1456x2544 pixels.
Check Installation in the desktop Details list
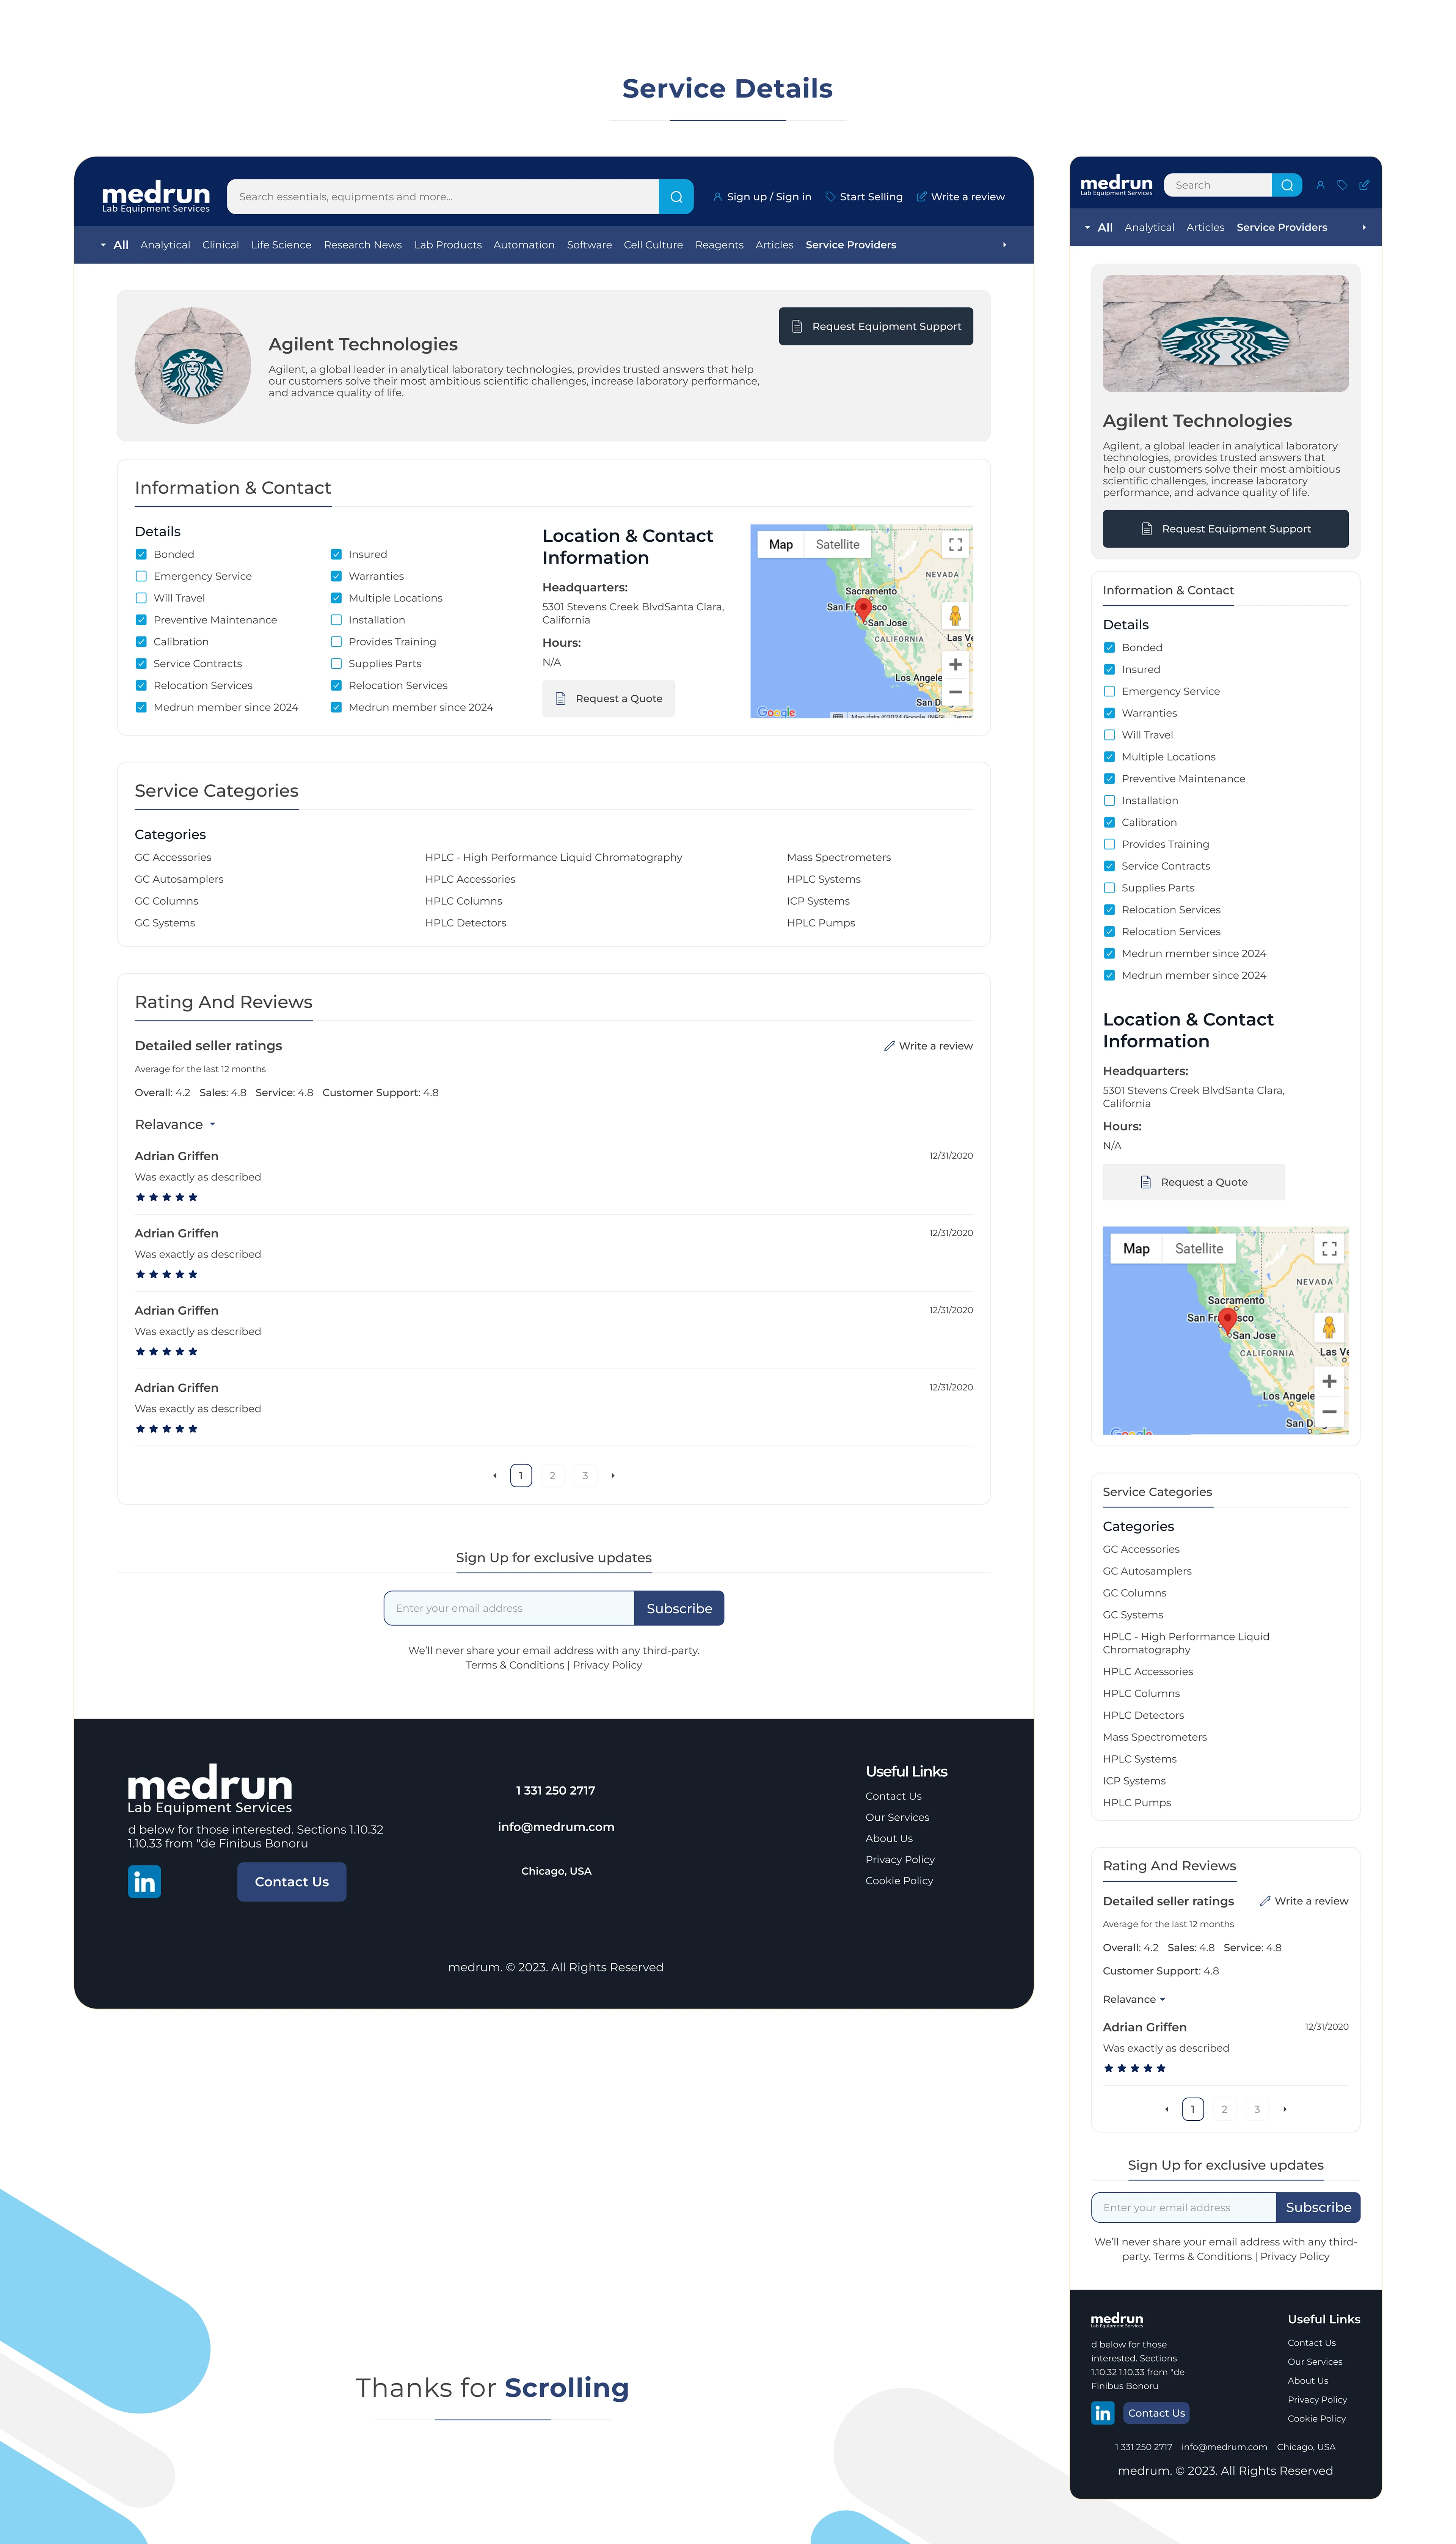point(336,620)
